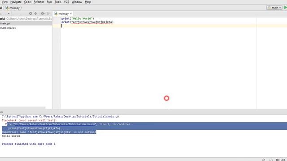This screenshot has width=287, height=161.
Task: Click the project panel horizontal scrollbar
Action: (22, 108)
